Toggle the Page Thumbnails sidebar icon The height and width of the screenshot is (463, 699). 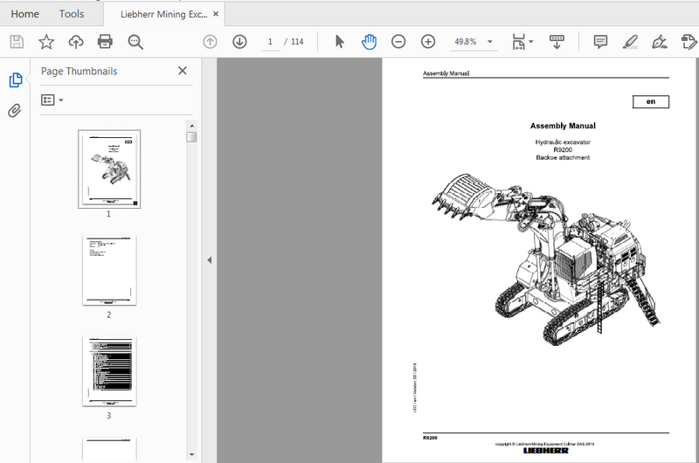click(x=15, y=80)
